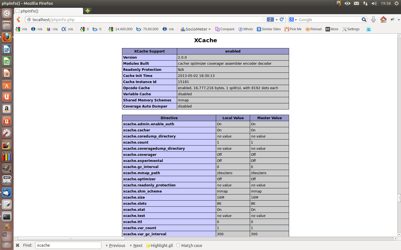
Task: Open a new tab with plus button
Action: pos(88,11)
